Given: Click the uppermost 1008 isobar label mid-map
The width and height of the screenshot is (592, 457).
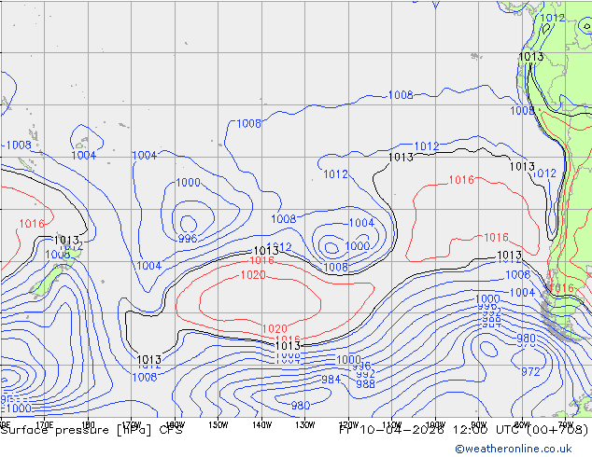Looking at the screenshot, I should click(401, 95).
